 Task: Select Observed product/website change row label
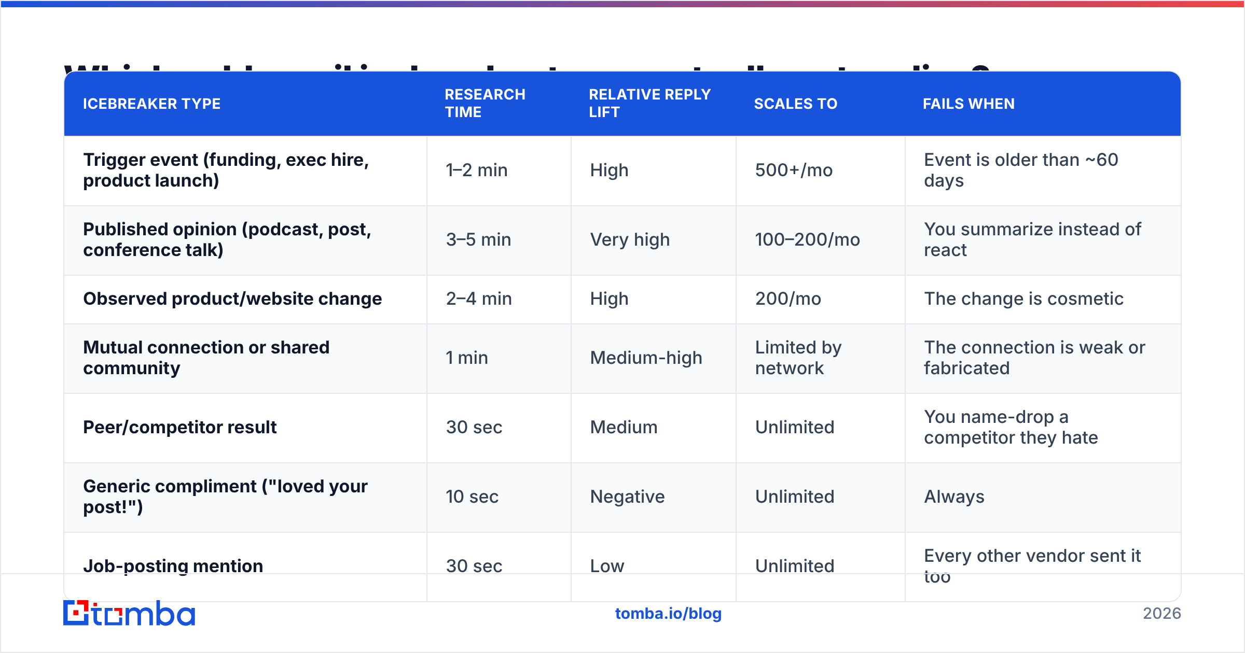point(232,299)
